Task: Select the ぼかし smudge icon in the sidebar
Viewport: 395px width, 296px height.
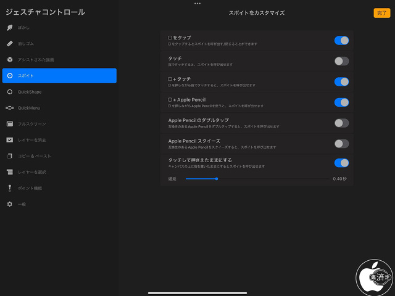Action: tap(10, 27)
